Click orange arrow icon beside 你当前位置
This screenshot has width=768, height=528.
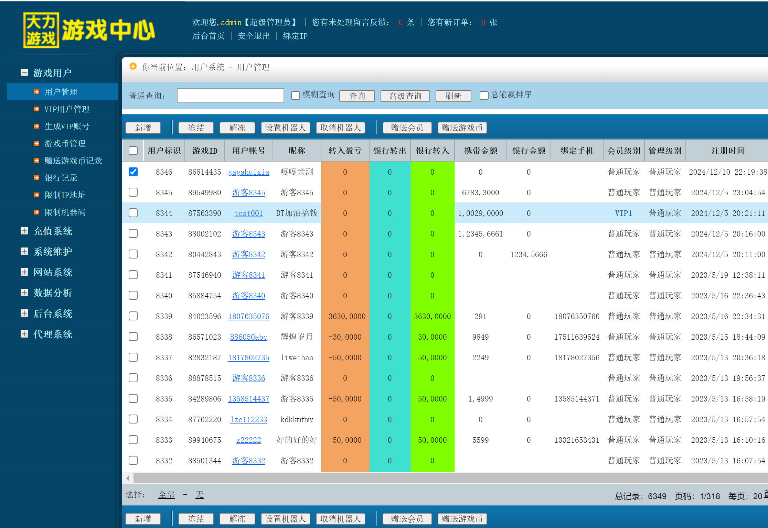(x=133, y=66)
